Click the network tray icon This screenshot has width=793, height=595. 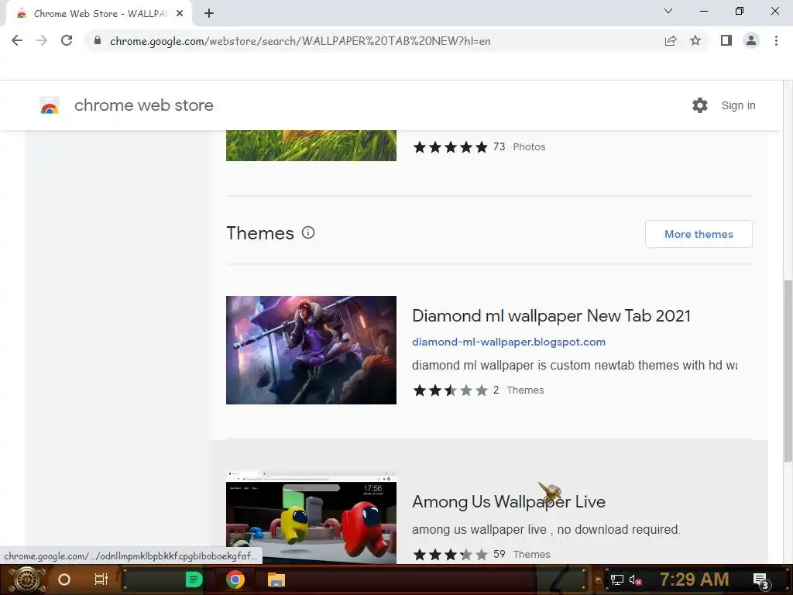click(617, 580)
